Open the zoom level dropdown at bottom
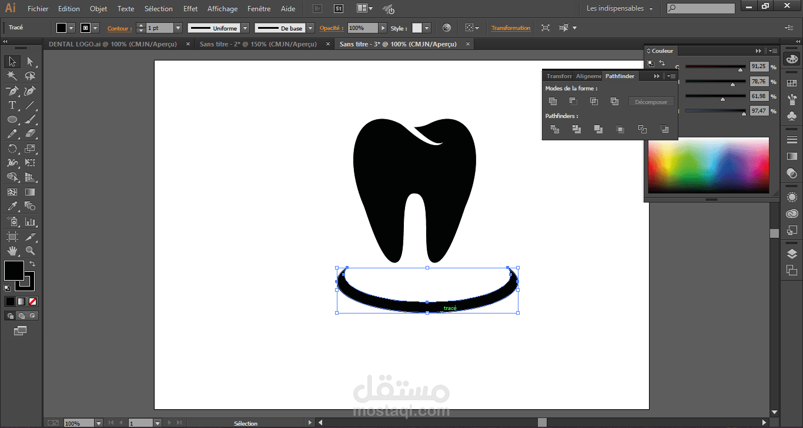Screen dimensions: 803x428 click(x=98, y=423)
